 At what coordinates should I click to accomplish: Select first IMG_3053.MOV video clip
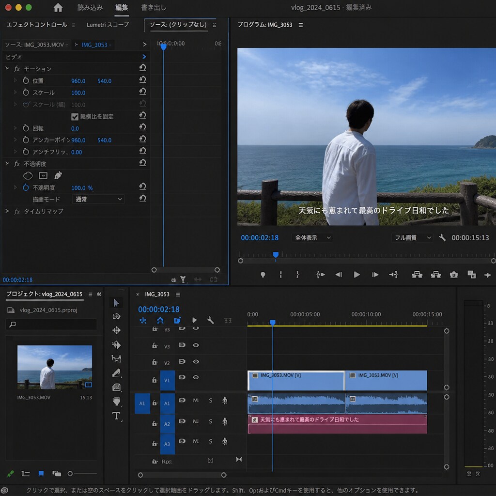click(x=296, y=381)
